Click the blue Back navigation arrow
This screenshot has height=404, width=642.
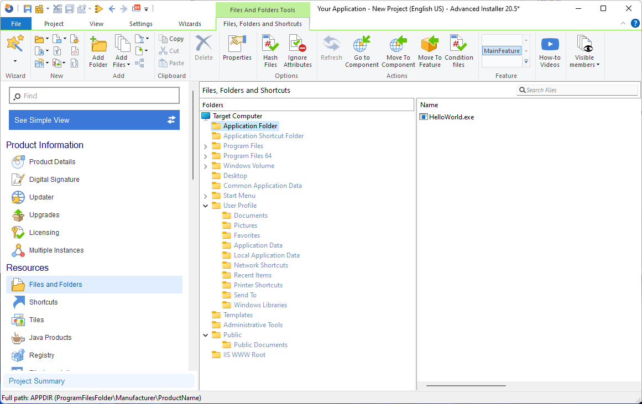point(112,9)
